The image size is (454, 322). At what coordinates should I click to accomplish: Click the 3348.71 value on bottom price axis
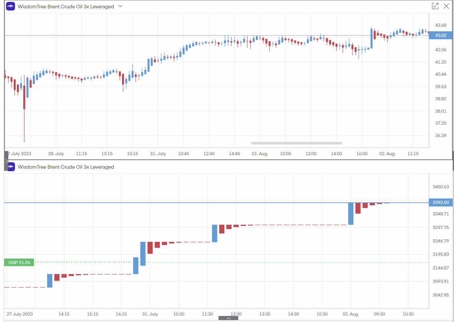441,214
